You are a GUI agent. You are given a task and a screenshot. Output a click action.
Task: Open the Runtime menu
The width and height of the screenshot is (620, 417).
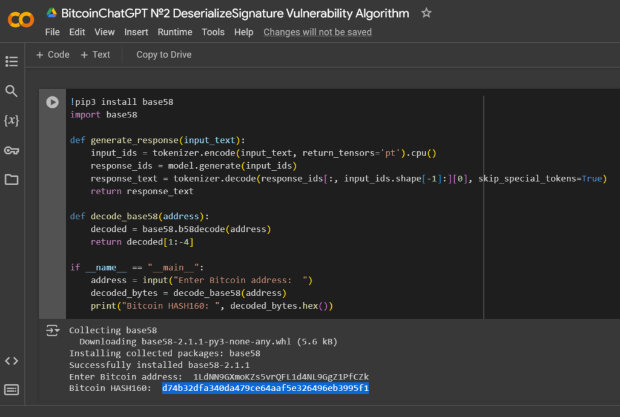[x=175, y=32]
